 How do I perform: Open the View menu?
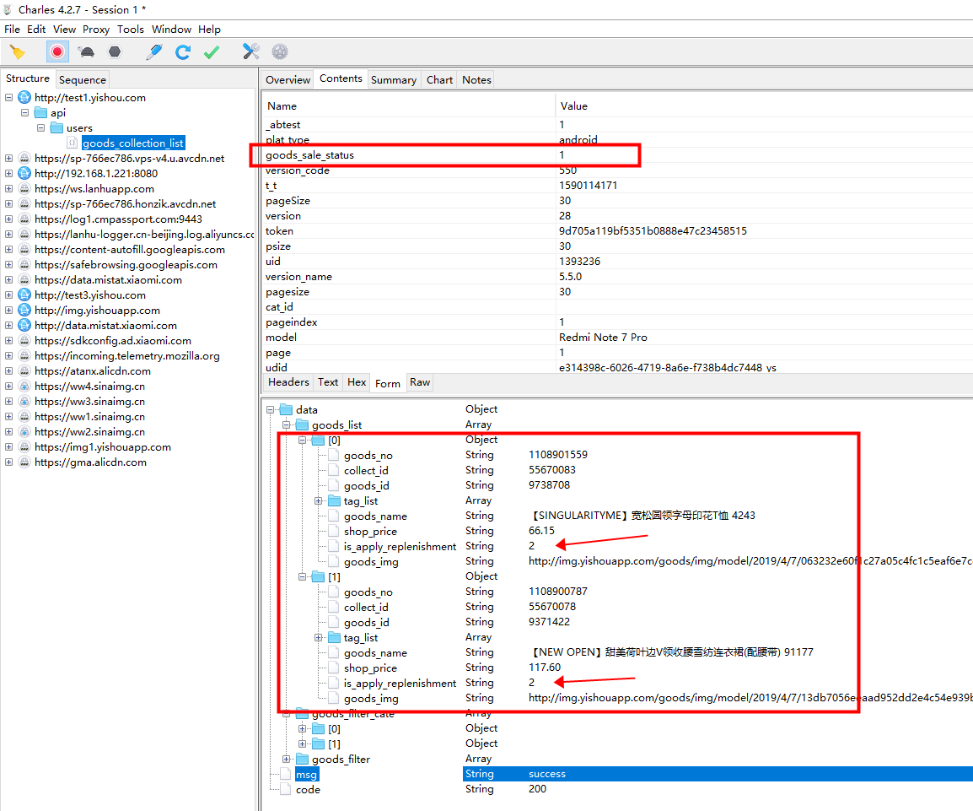(64, 30)
